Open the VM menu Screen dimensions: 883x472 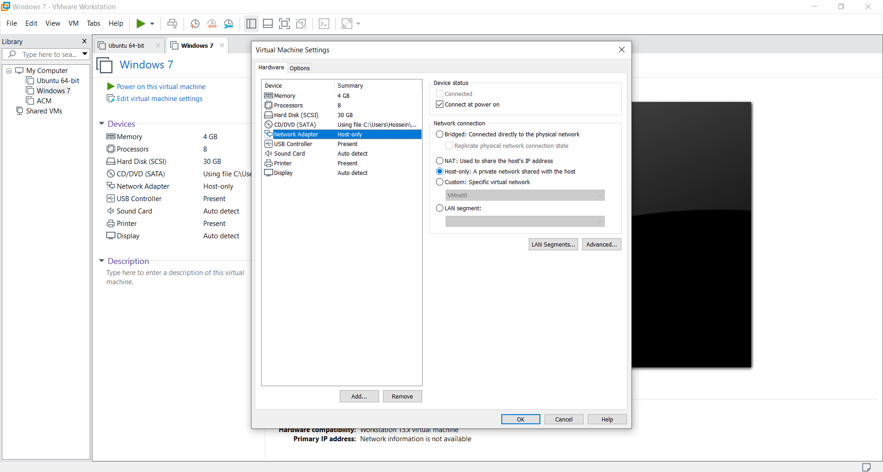pyautogui.click(x=74, y=23)
